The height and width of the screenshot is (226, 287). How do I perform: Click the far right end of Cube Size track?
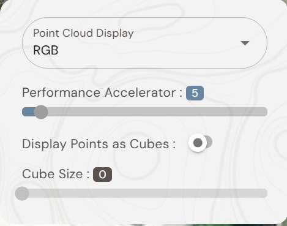[266, 194]
